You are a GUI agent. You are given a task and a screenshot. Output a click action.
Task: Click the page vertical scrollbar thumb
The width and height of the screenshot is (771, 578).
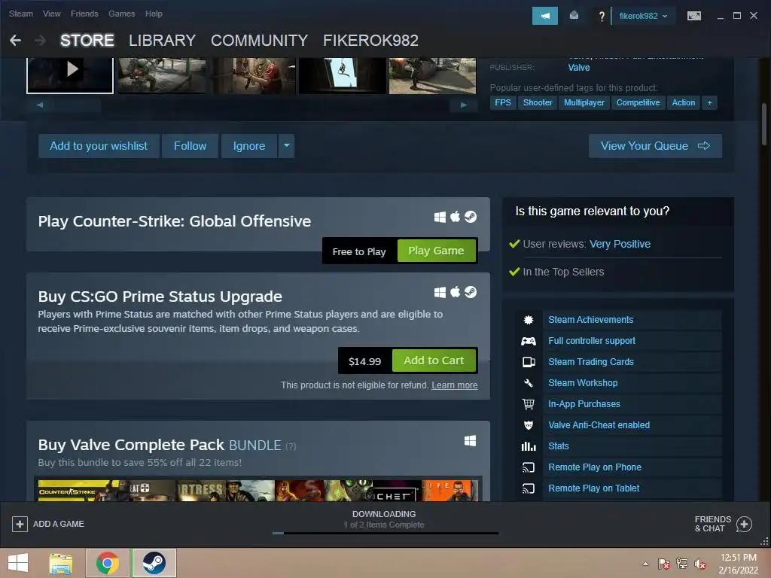(x=763, y=123)
